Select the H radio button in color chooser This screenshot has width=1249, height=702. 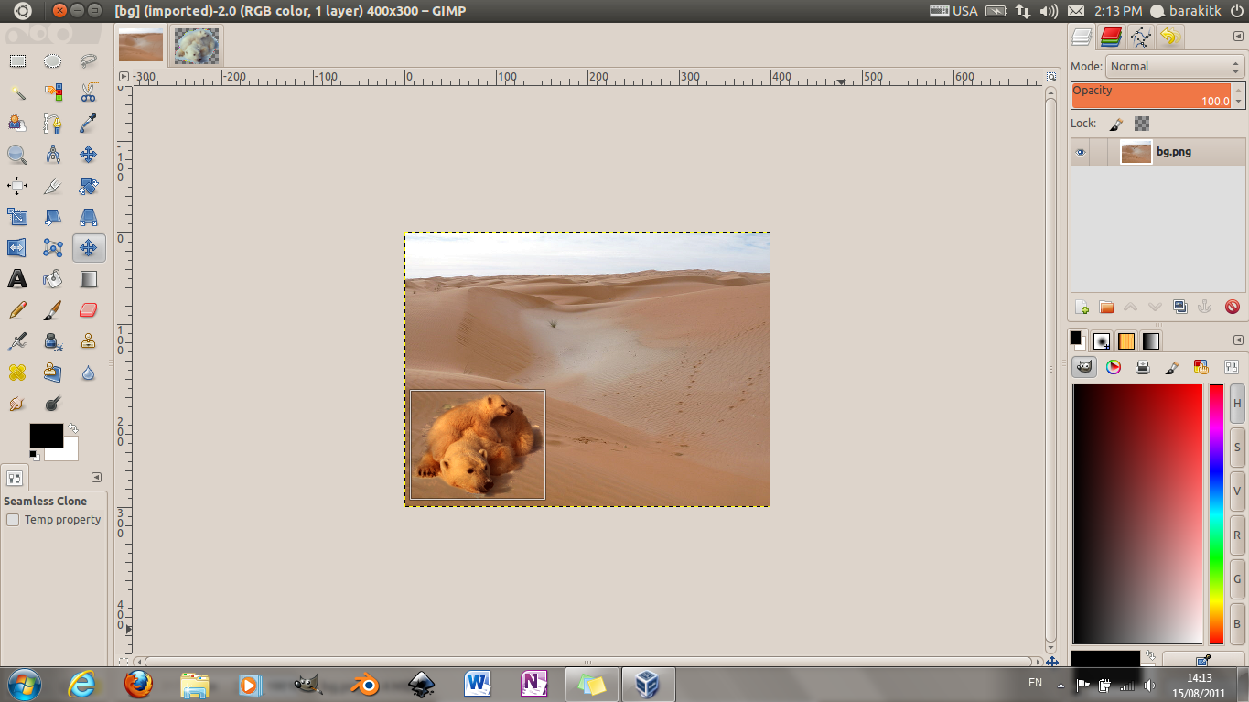click(x=1237, y=404)
